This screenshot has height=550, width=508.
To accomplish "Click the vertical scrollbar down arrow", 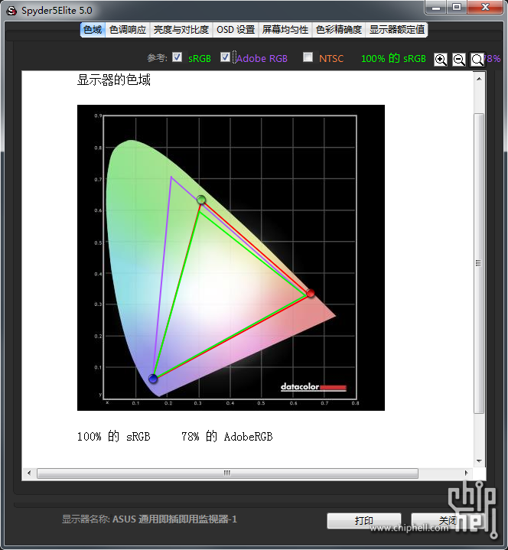I will (x=479, y=461).
